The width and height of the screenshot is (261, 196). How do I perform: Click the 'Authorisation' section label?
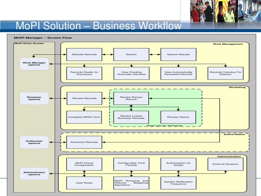coord(234,134)
